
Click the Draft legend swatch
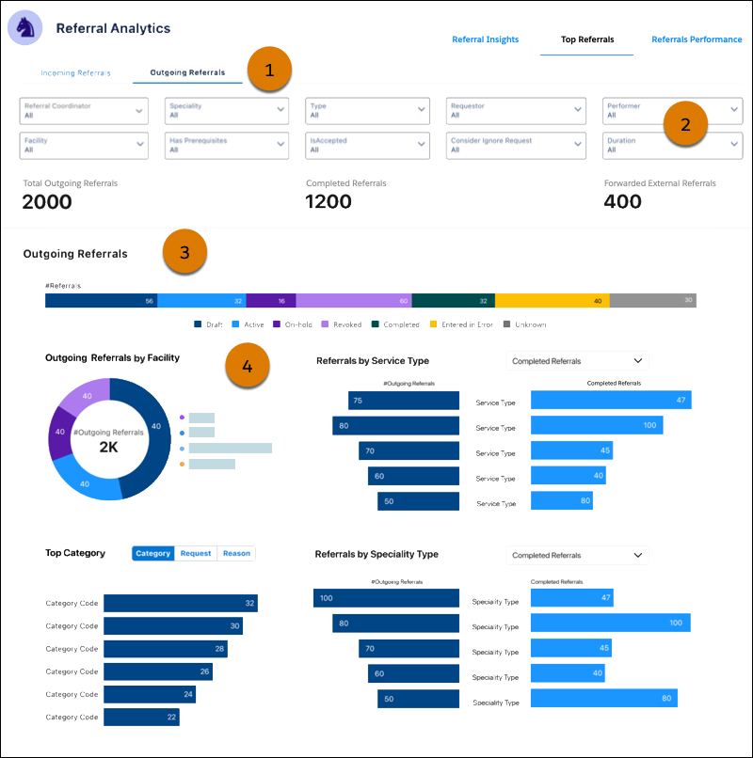198,324
